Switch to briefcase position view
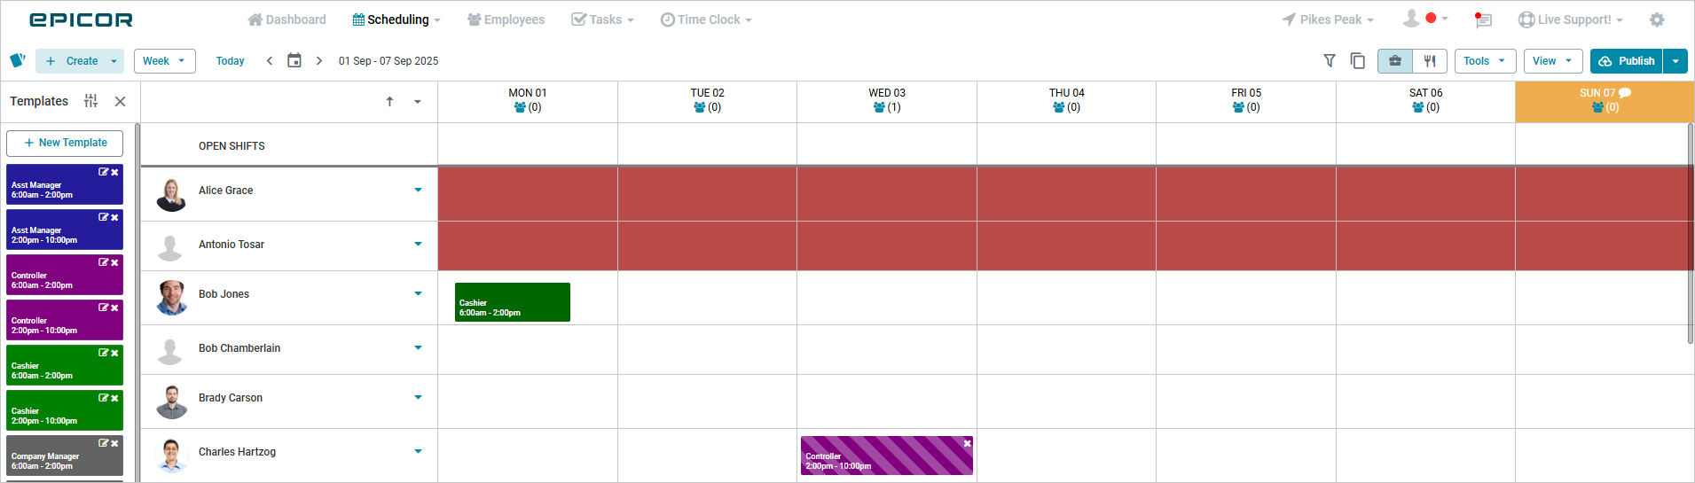This screenshot has width=1695, height=483. (x=1395, y=61)
